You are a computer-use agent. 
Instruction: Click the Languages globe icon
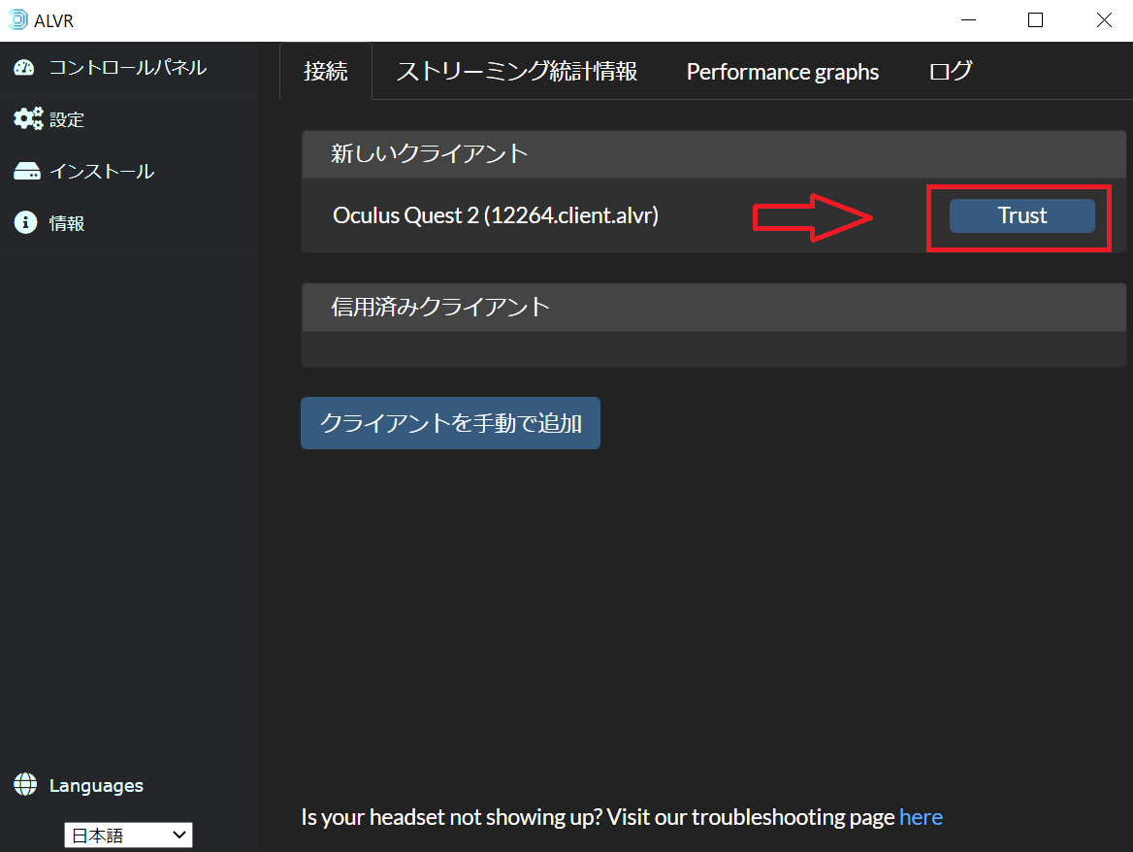pos(25,784)
